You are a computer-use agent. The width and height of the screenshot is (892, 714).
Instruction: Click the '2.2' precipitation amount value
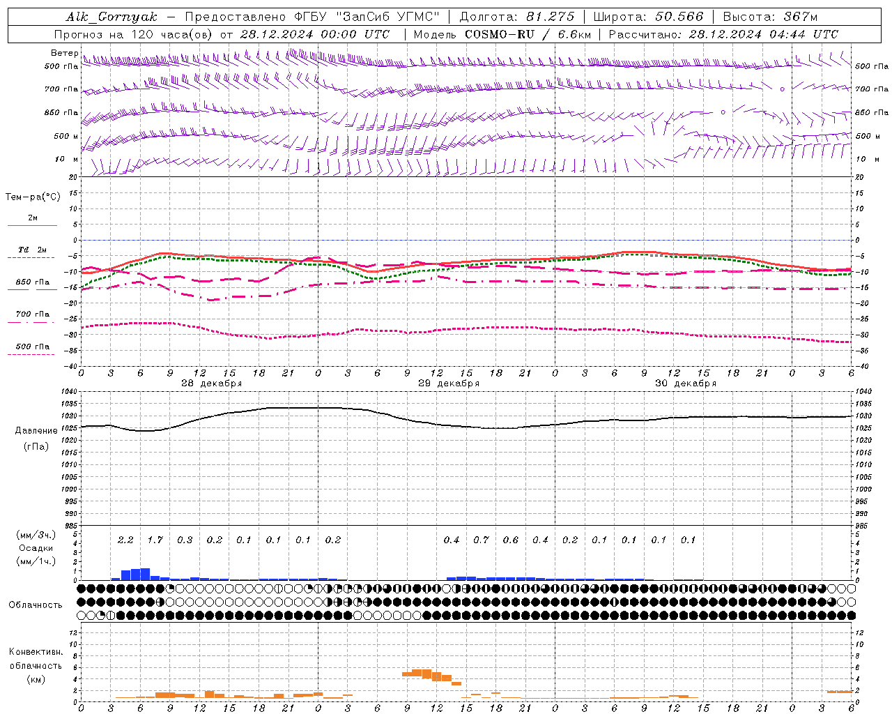[x=125, y=540]
